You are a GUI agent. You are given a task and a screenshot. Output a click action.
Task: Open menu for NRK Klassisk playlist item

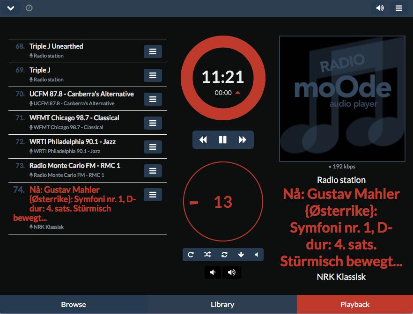(153, 195)
